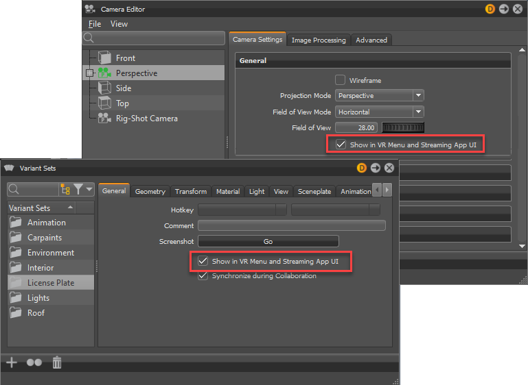
Task: Select the General tab in Variant Sets
Action: tap(114, 191)
